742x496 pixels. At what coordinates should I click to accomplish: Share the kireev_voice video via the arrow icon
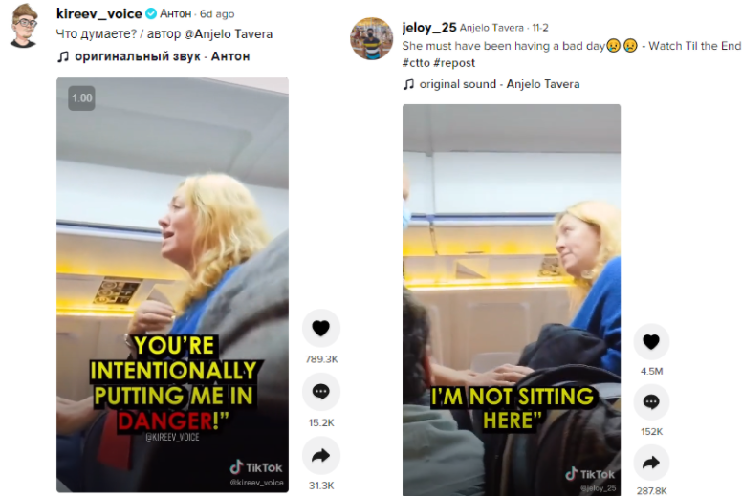[x=321, y=456]
